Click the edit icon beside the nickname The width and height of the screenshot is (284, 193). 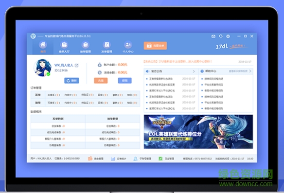77,65
